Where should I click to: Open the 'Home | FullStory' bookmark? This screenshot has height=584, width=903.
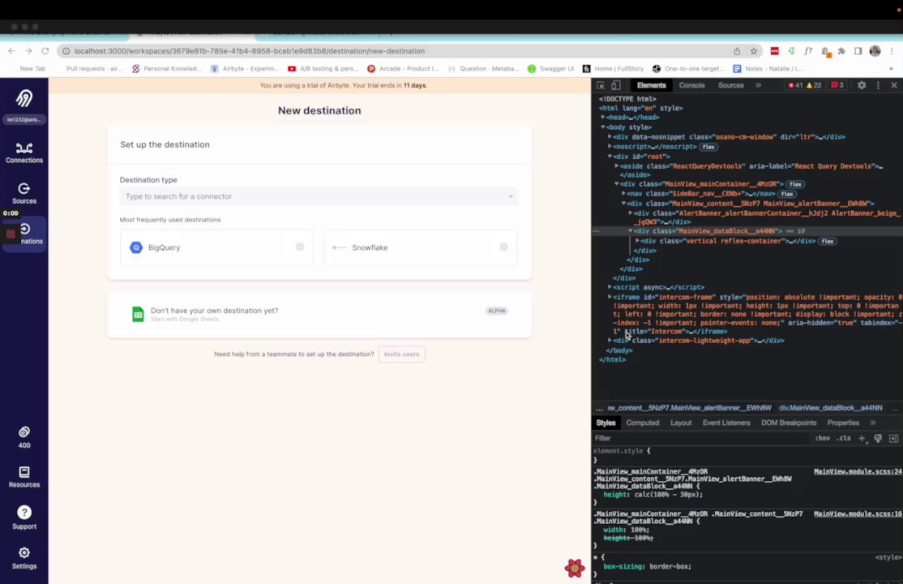[614, 69]
